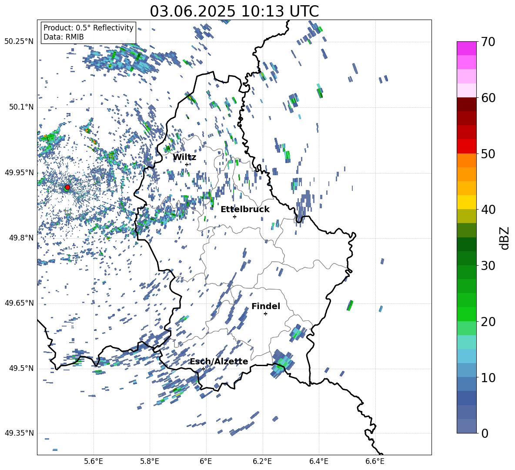Image resolution: width=515 pixels, height=470 pixels.
Task: Click the Data: RMIB text
Action: point(64,37)
